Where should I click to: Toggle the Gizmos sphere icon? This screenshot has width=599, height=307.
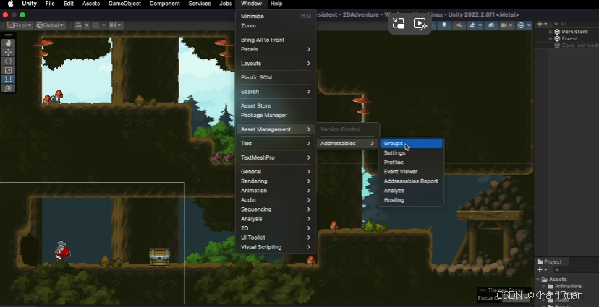click(x=521, y=25)
